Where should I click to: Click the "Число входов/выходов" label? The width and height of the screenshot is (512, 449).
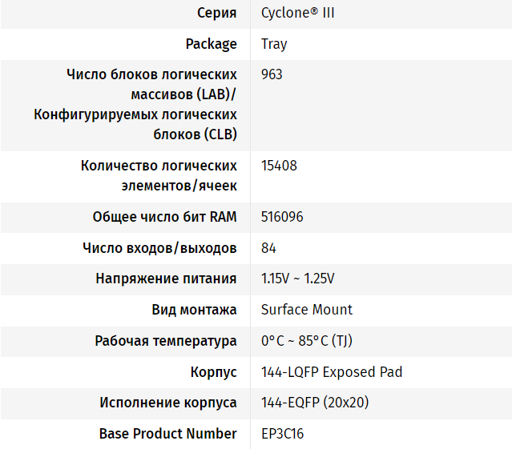159,248
